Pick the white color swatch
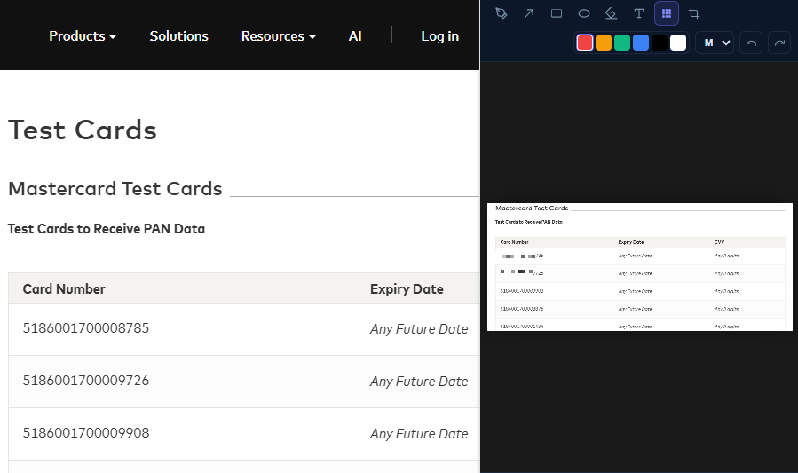Screen dimensions: 798x473 coord(678,43)
